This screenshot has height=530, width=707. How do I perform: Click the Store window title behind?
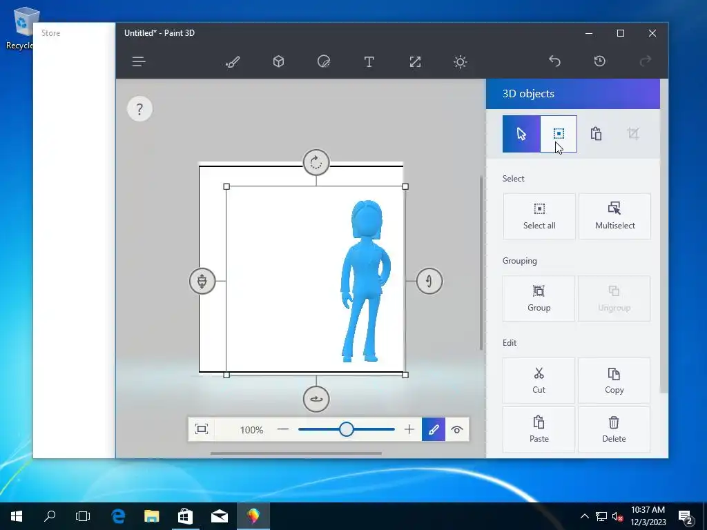pyautogui.click(x=50, y=33)
